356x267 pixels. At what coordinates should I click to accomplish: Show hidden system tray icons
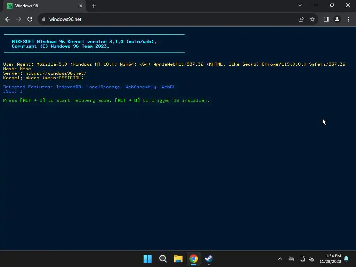280,259
